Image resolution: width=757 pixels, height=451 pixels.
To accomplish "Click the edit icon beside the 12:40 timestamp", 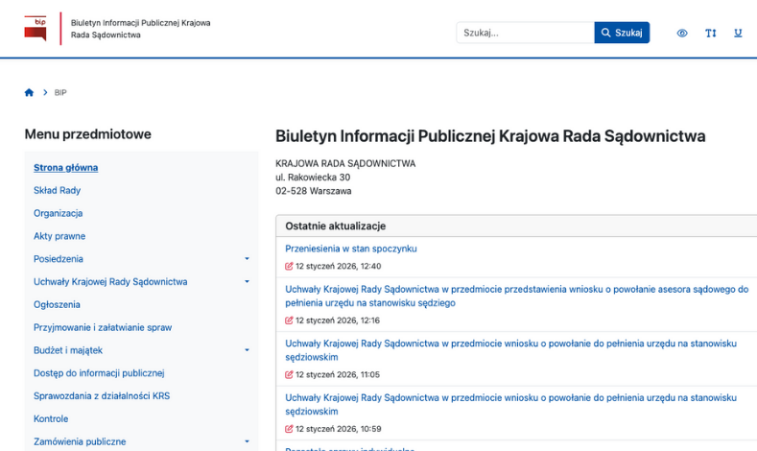I will pyautogui.click(x=289, y=266).
